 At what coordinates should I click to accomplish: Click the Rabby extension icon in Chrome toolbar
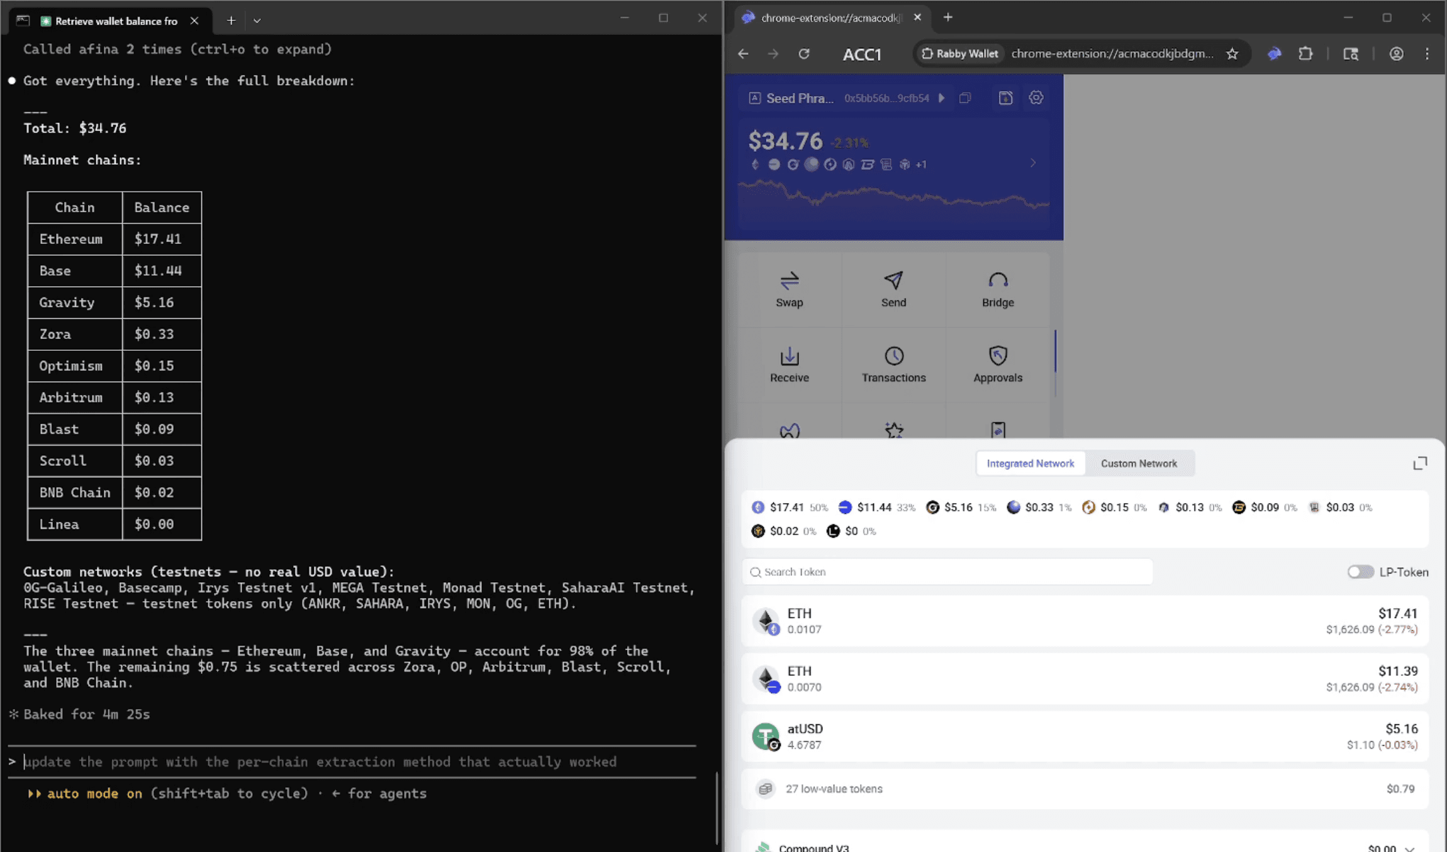[1274, 54]
